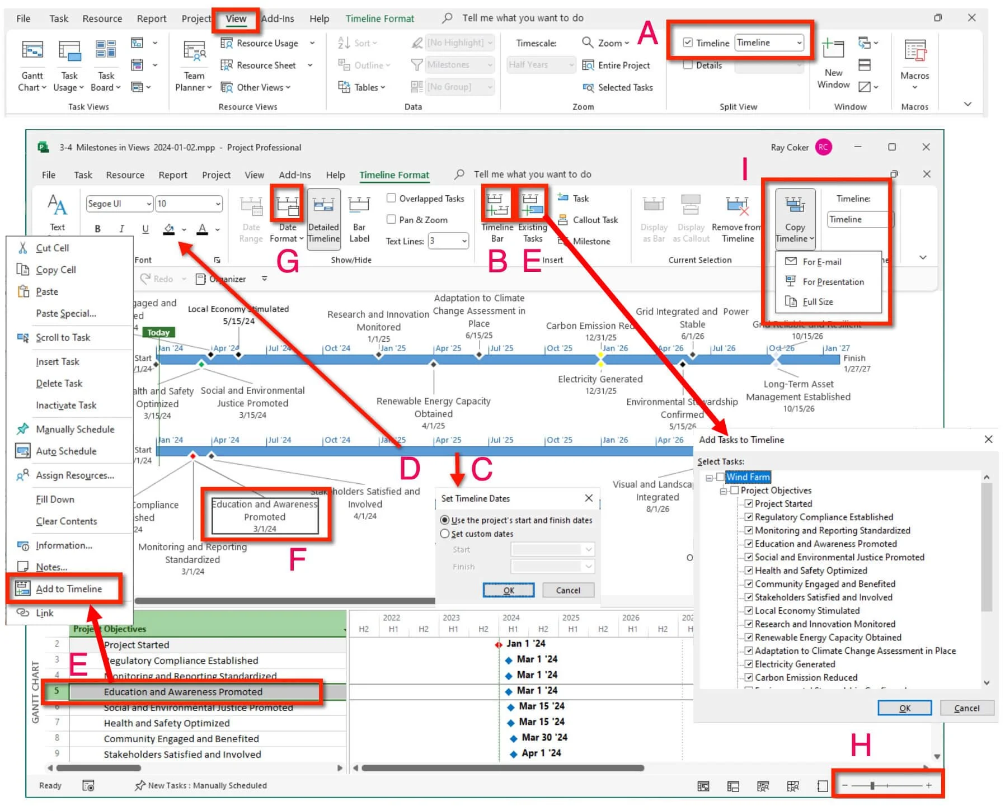
Task: Uncheck Electricity Generated task checkbox
Action: point(748,664)
